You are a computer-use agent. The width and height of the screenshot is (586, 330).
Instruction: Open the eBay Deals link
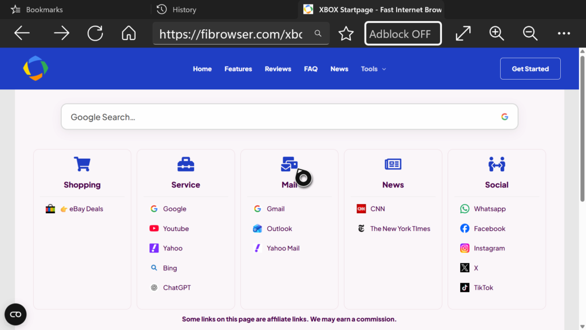[x=75, y=209]
